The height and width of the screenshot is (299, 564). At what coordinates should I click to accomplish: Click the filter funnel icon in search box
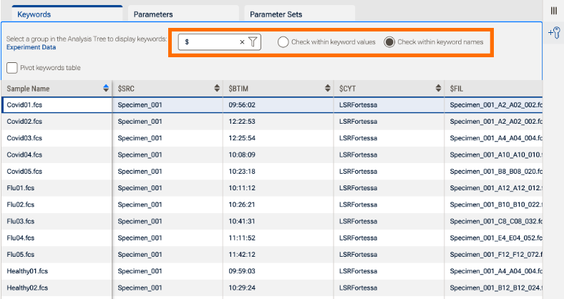tap(253, 42)
